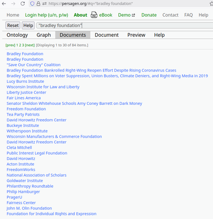213x219 pixels.
Task: Open Cleta Mitchell document
Action: click(x=19, y=147)
